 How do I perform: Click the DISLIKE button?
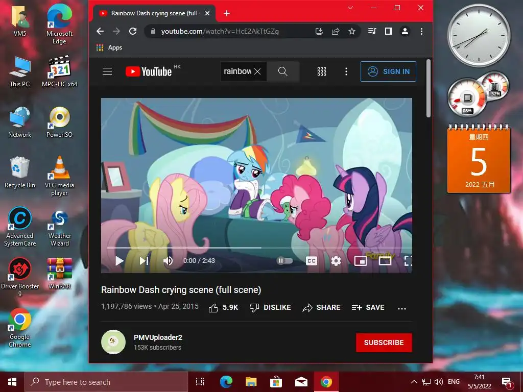coord(270,307)
